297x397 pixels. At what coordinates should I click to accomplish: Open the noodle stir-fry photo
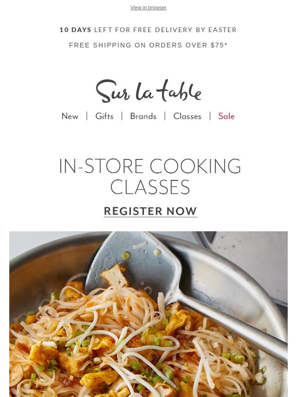point(148,314)
